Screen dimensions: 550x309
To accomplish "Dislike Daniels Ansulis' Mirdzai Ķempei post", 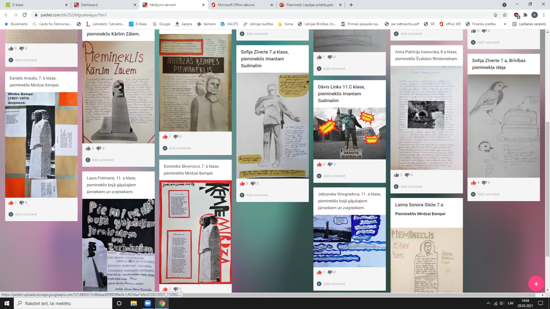I will [x=22, y=202].
